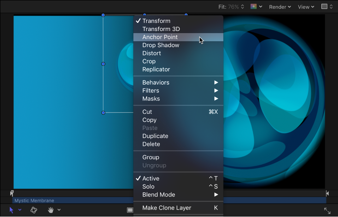Expand the Select tool chevron
Viewport: 338px width, 217px height.
(x=19, y=210)
